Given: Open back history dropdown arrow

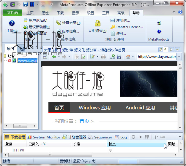Looking at the screenshot, I should [x=59, y=57].
